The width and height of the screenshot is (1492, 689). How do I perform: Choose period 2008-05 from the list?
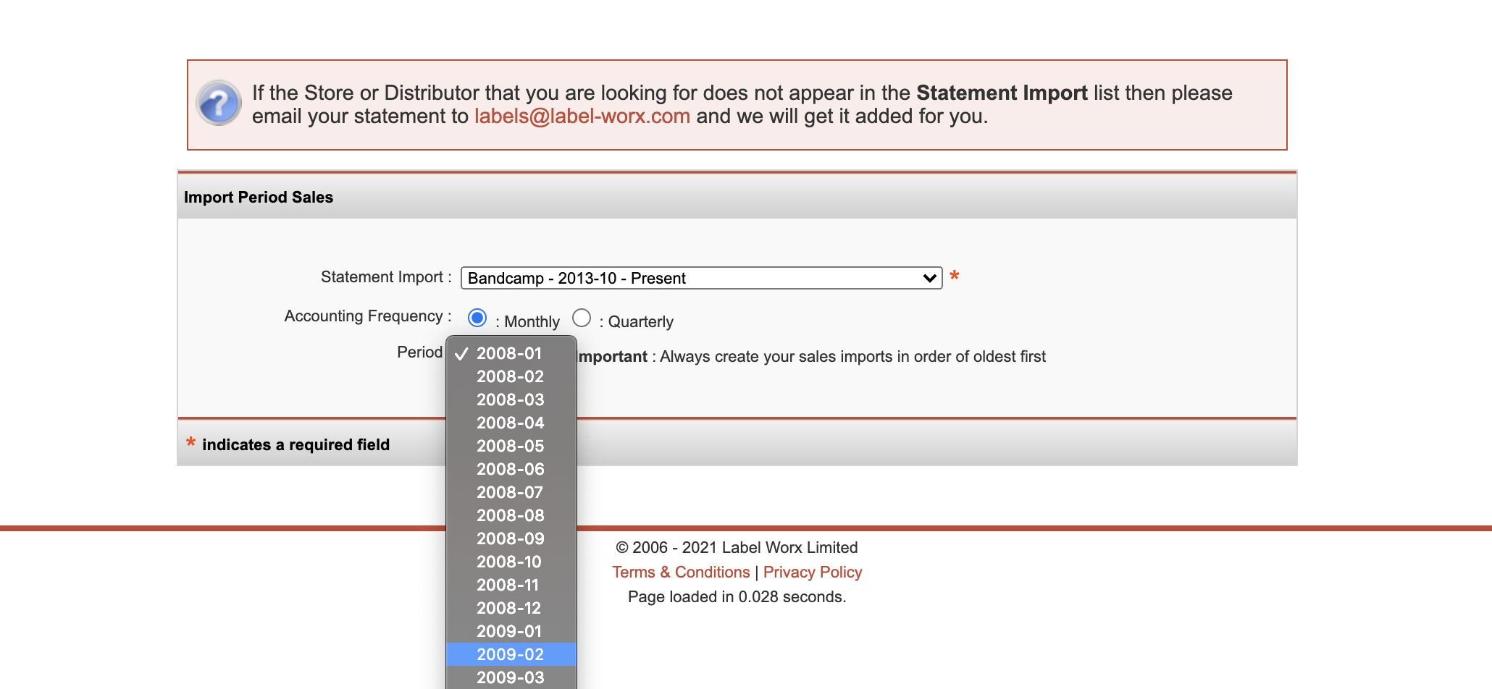(511, 446)
